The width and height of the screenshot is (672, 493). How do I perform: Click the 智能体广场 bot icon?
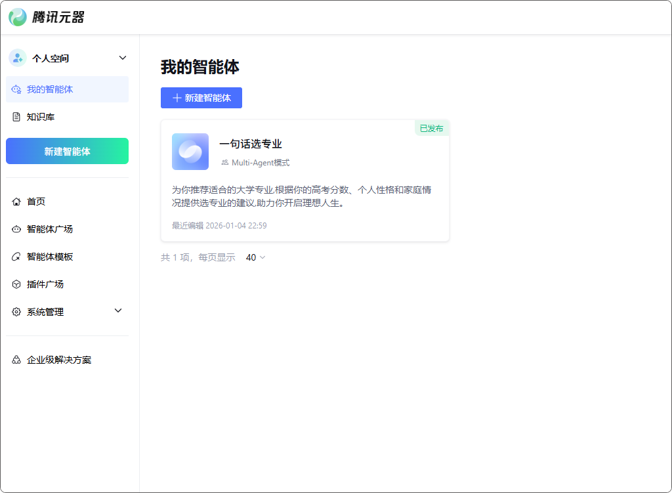[x=16, y=229]
